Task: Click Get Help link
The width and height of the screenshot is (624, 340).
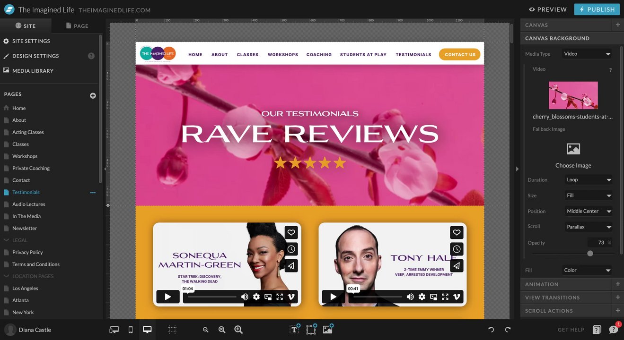Action: [571, 330]
